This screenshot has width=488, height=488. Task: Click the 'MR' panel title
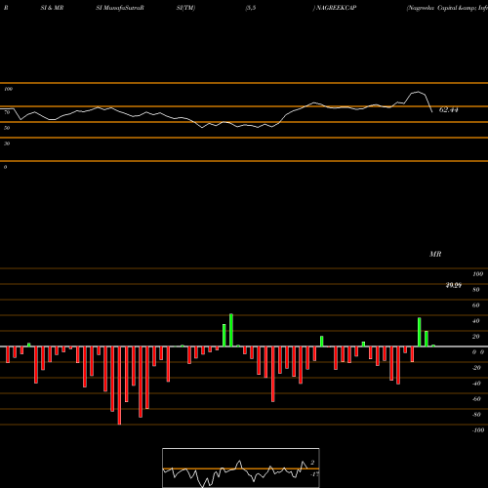coord(435,254)
